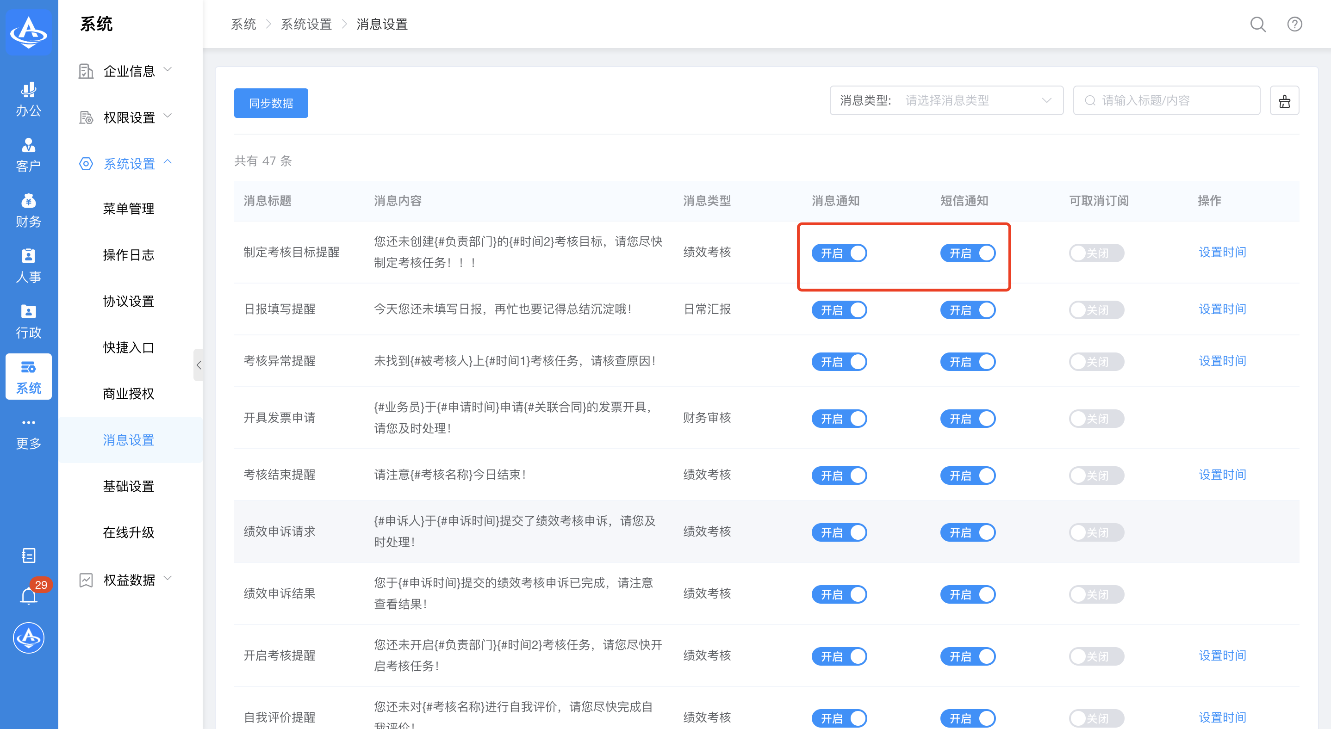Go to the 财务 module icon
Screen dimensions: 1331x729
(x=28, y=210)
